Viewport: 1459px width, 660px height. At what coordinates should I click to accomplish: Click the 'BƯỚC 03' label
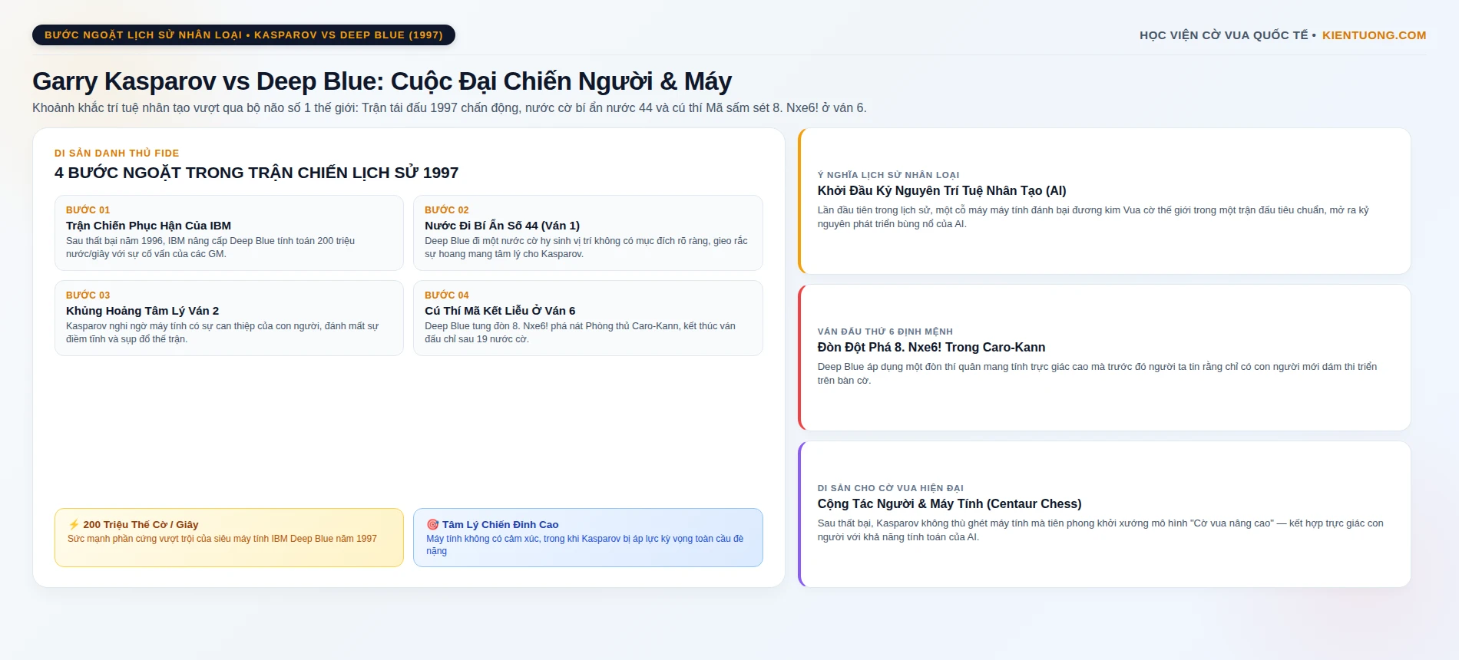[88, 295]
